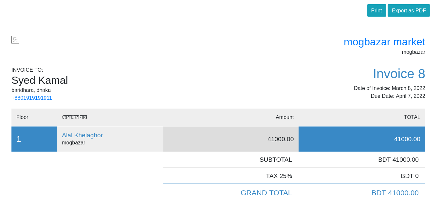The width and height of the screenshot is (440, 208).
Task: Open the phone number +8801919191911 link
Action: click(32, 98)
